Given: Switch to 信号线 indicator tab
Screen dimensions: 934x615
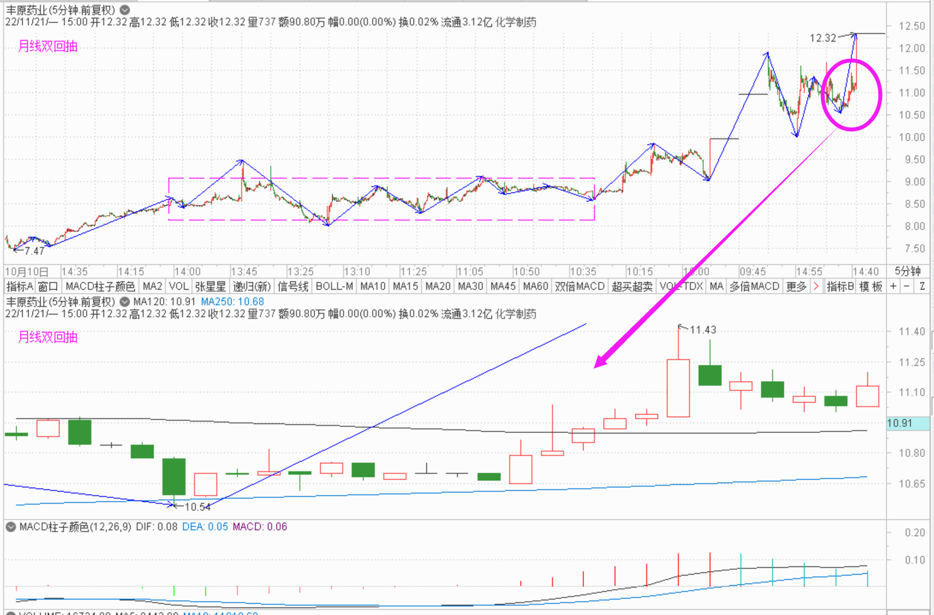Looking at the screenshot, I should (293, 286).
